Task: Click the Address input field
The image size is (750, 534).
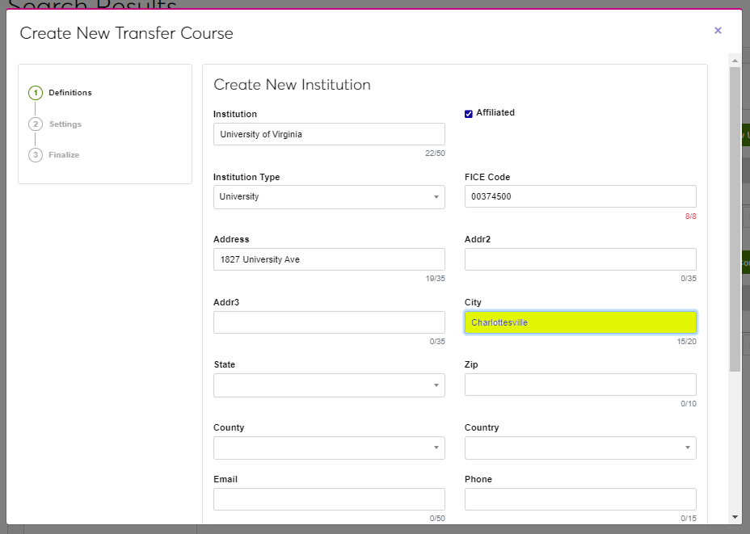Action: tap(329, 259)
